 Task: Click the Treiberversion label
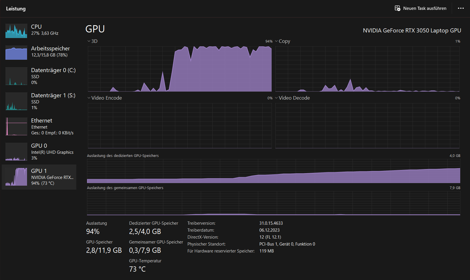coord(201,223)
